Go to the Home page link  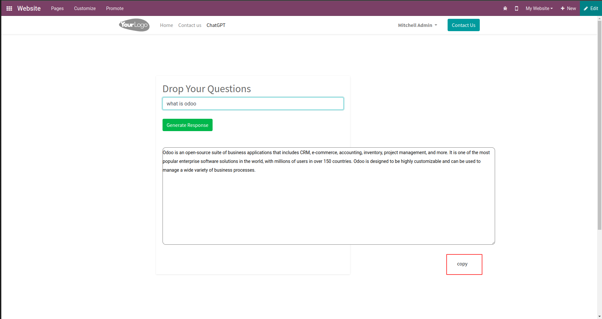point(166,25)
